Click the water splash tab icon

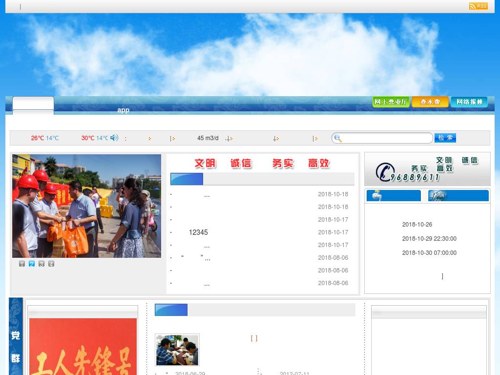(437, 196)
